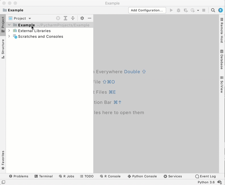Open the Favorites side tab
The height and width of the screenshot is (185, 225).
tap(3, 160)
